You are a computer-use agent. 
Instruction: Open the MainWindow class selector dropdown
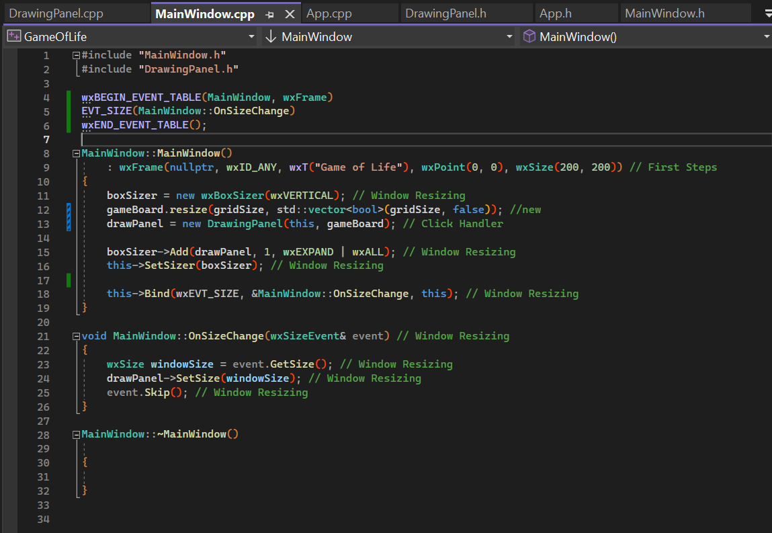click(508, 36)
